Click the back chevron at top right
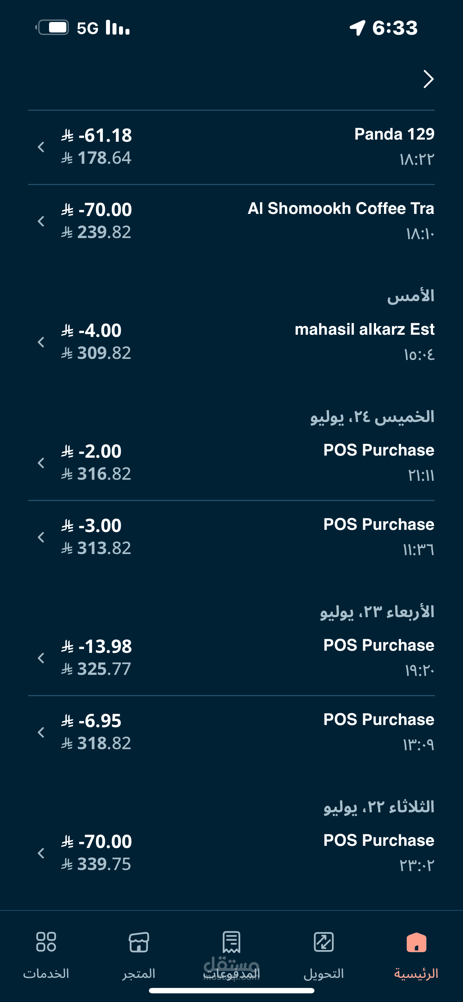This screenshot has height=1002, width=463. [x=428, y=79]
